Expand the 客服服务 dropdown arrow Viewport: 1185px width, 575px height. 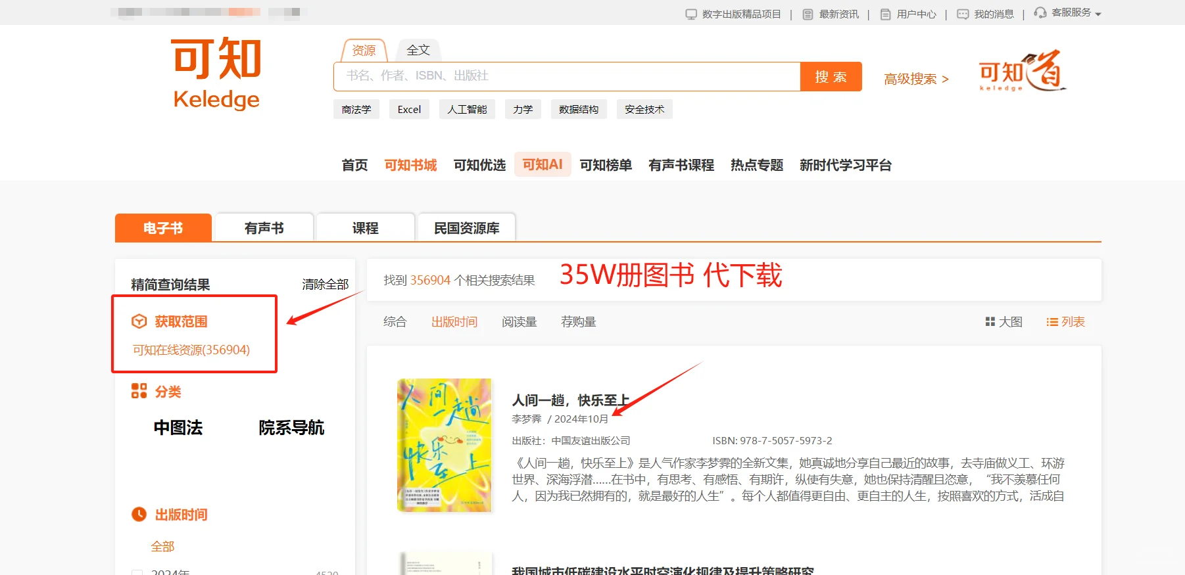(1098, 14)
